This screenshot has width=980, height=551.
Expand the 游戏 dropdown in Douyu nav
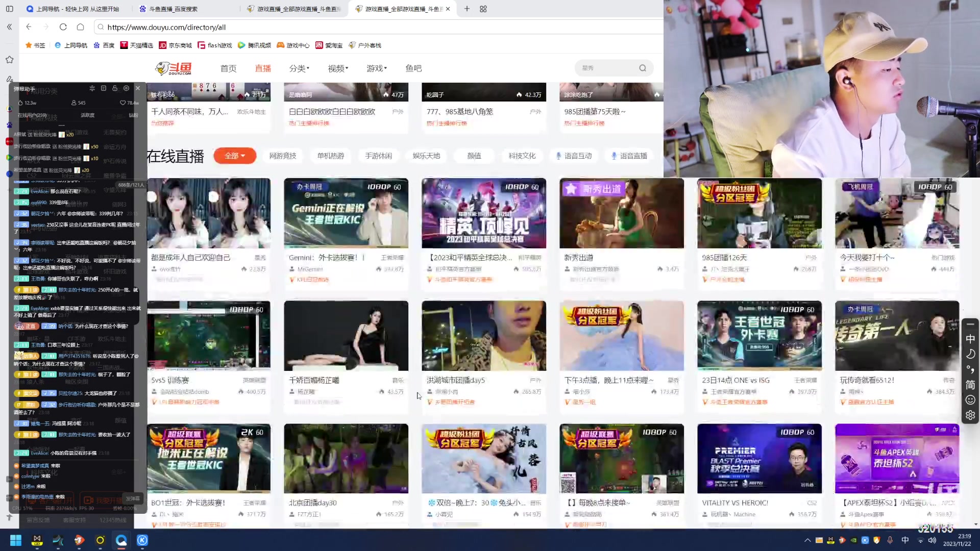[377, 68]
